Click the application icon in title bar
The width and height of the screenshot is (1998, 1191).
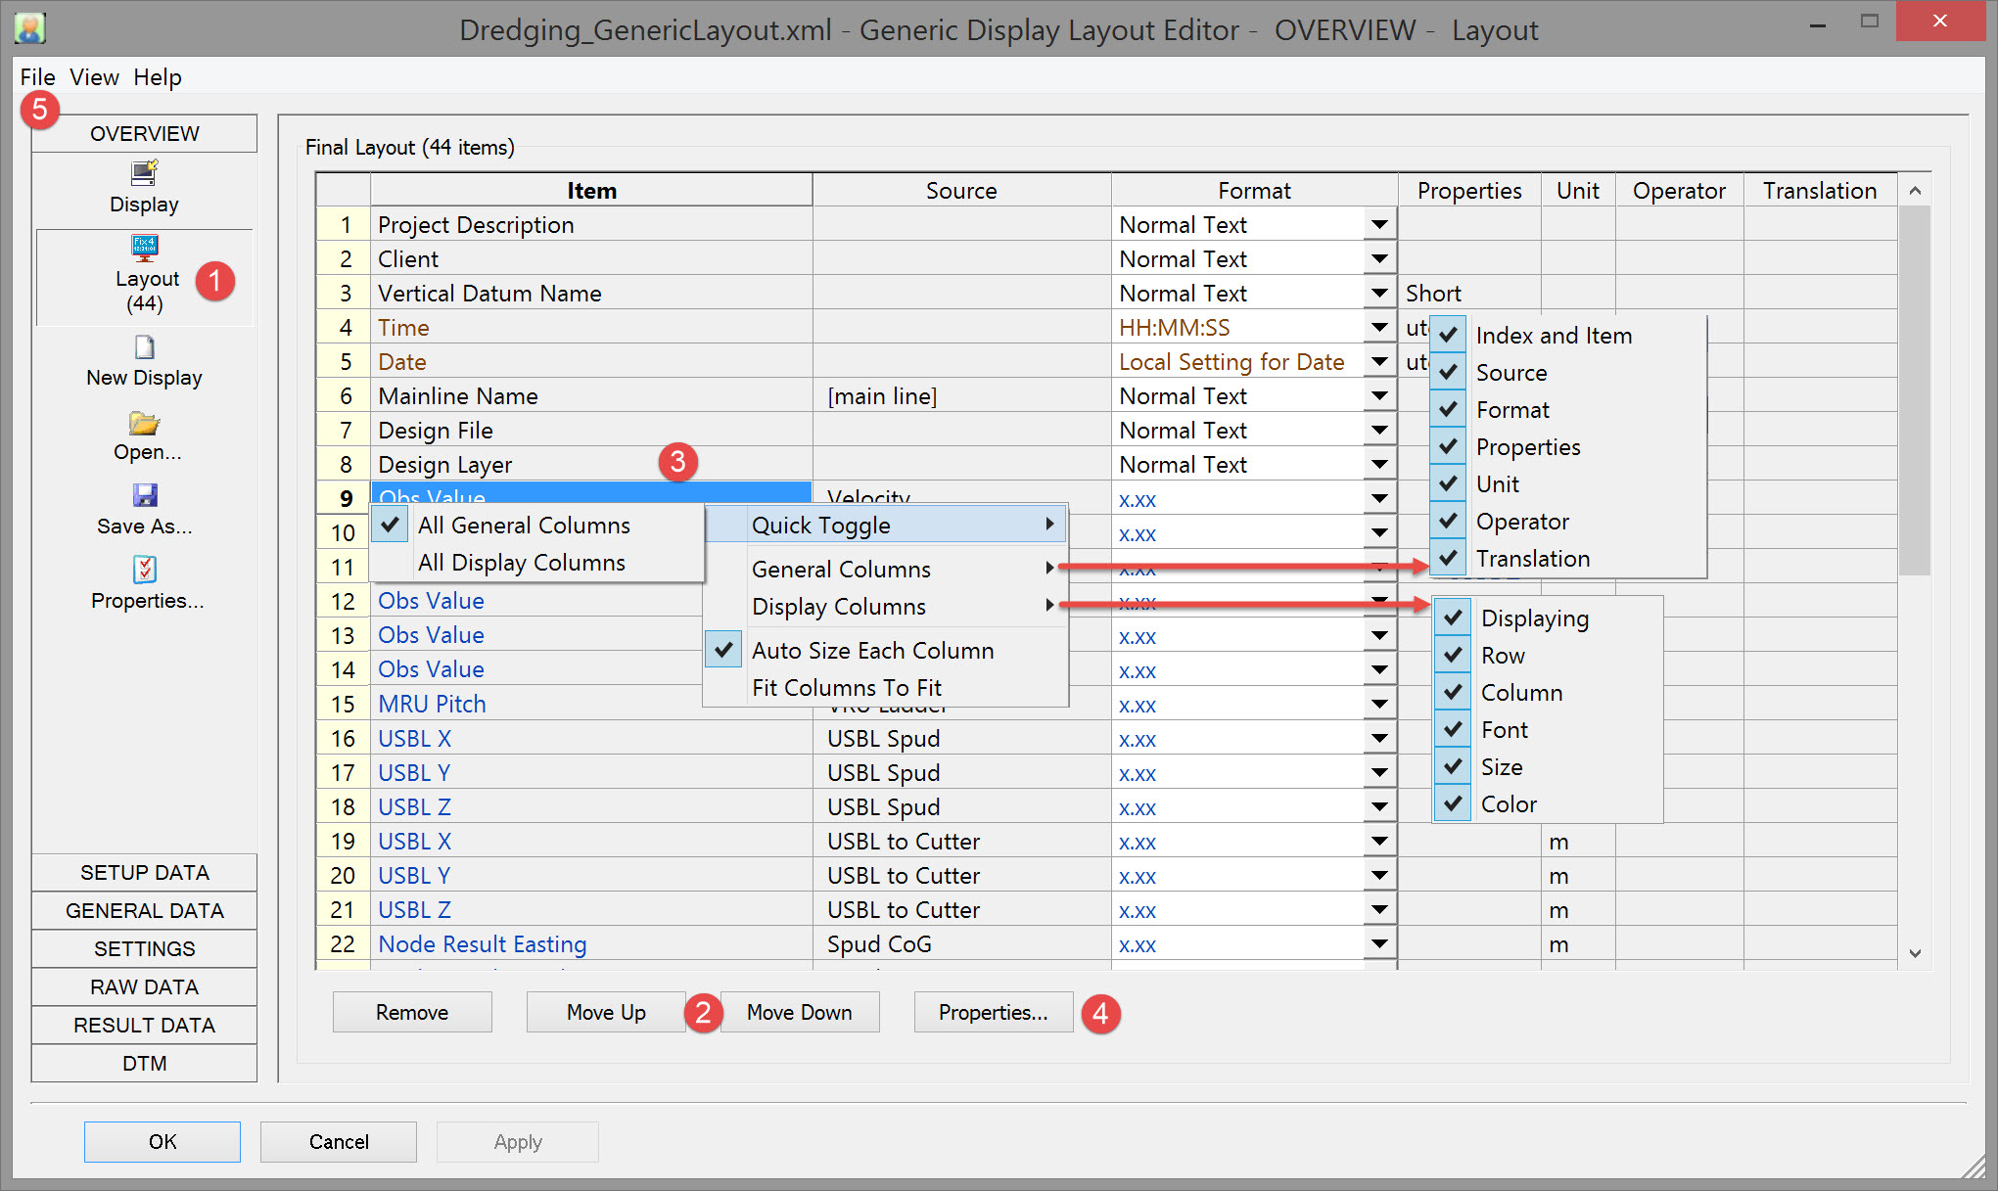coord(30,28)
